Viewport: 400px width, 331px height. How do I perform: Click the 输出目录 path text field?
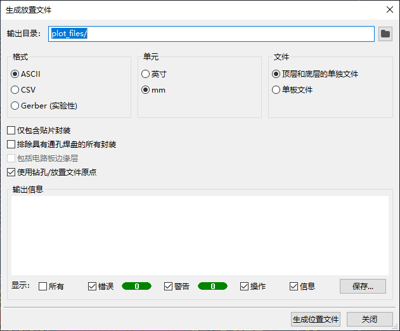(211, 34)
